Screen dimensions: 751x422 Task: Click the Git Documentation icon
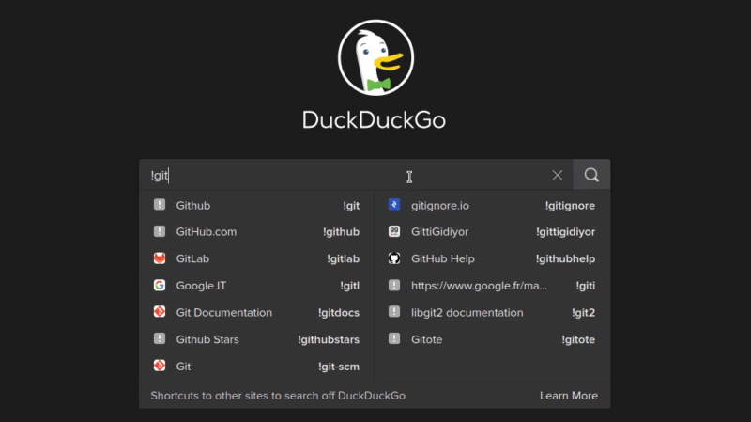pyautogui.click(x=160, y=312)
